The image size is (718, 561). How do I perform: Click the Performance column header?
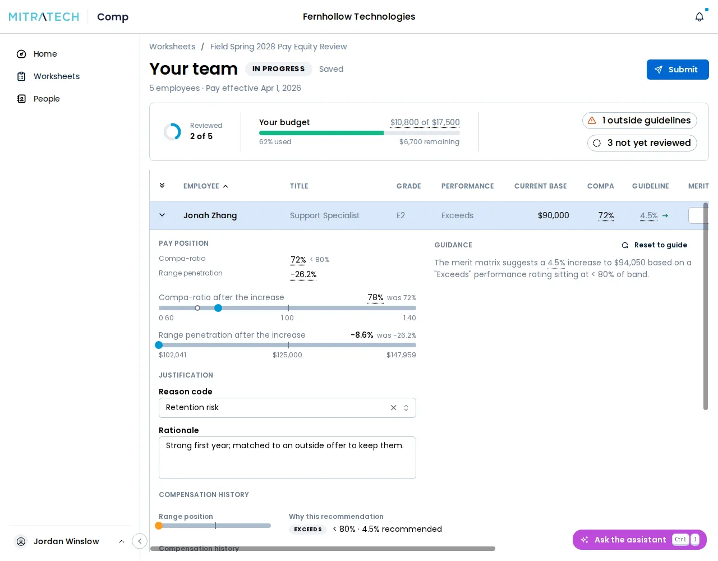pyautogui.click(x=467, y=186)
